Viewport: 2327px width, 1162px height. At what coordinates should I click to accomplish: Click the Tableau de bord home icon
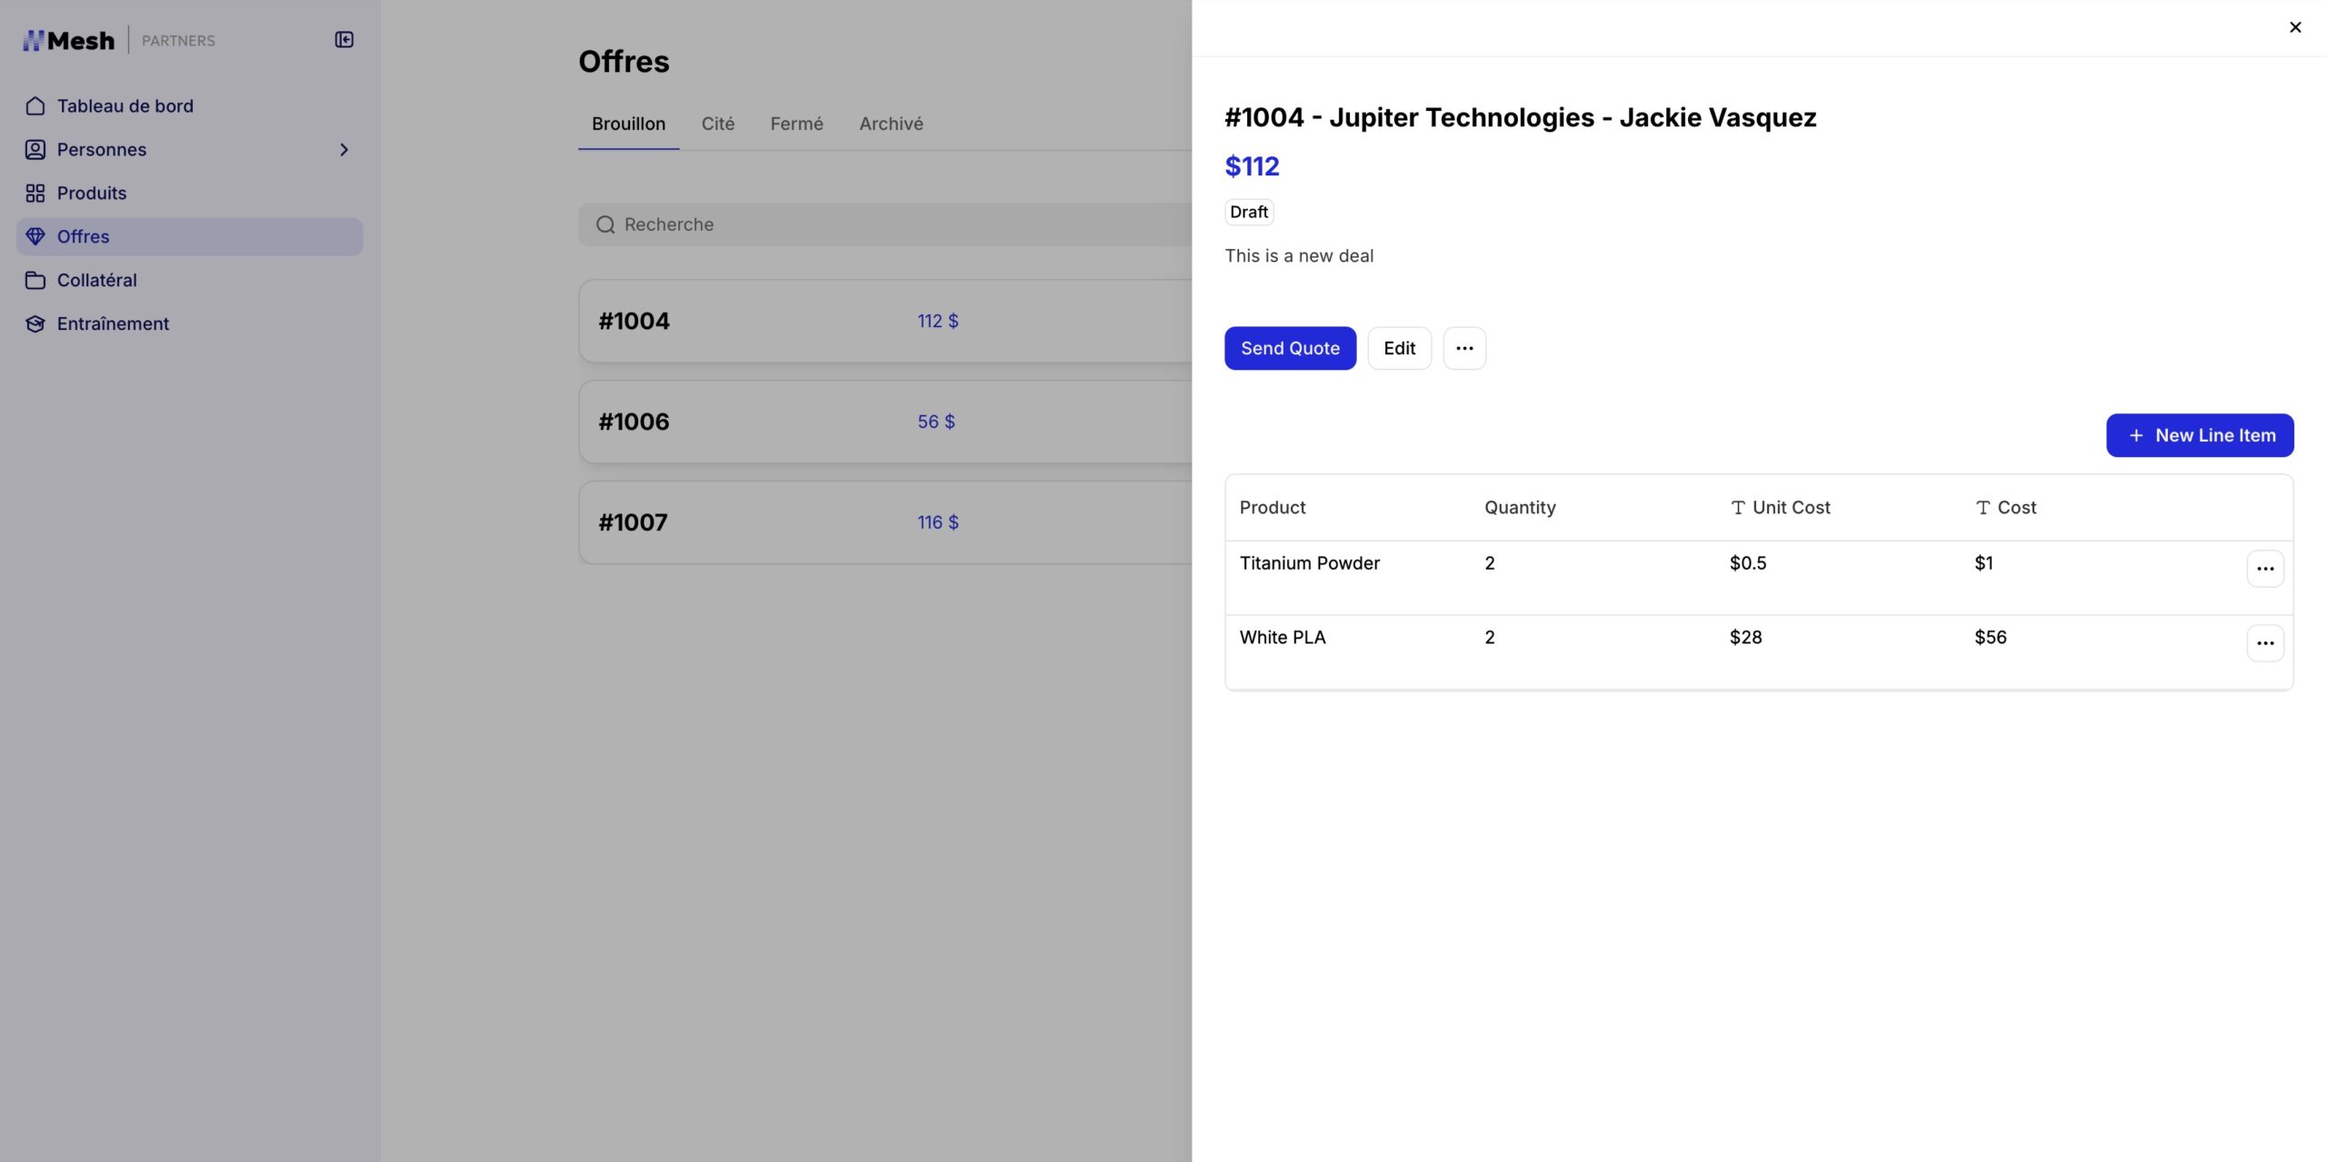[35, 106]
